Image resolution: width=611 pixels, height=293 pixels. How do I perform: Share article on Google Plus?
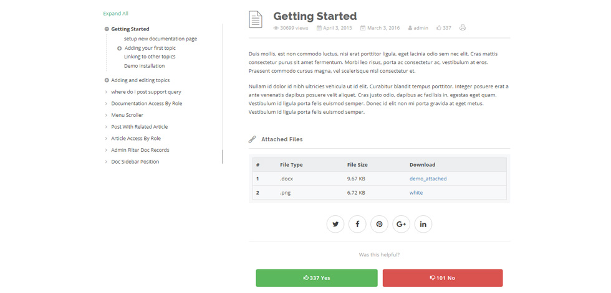pyautogui.click(x=402, y=224)
